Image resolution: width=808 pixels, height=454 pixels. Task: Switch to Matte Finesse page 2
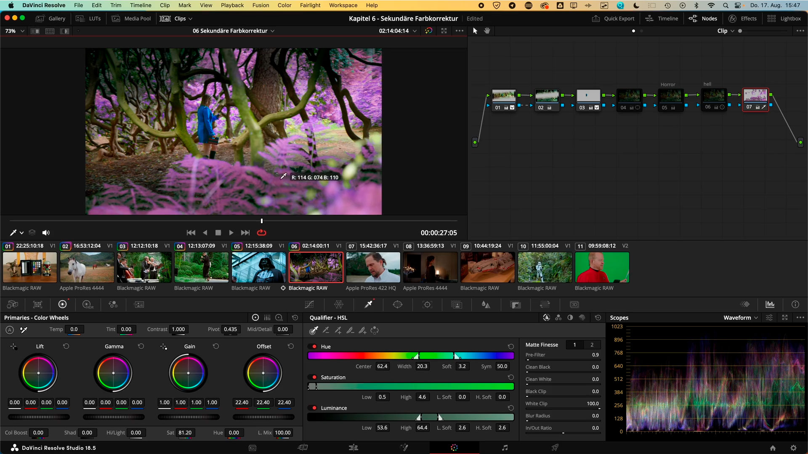[x=592, y=345]
